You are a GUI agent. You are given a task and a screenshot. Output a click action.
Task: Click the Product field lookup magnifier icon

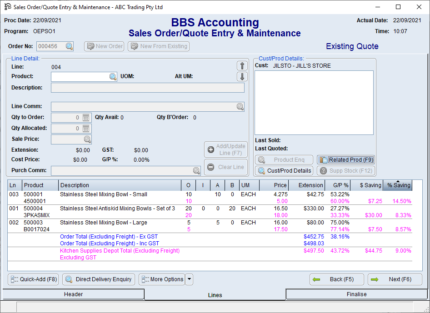(113, 77)
